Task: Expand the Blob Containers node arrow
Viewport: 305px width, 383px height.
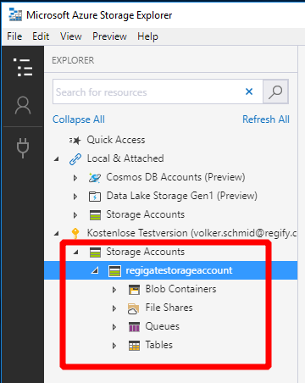Action: [x=114, y=290]
